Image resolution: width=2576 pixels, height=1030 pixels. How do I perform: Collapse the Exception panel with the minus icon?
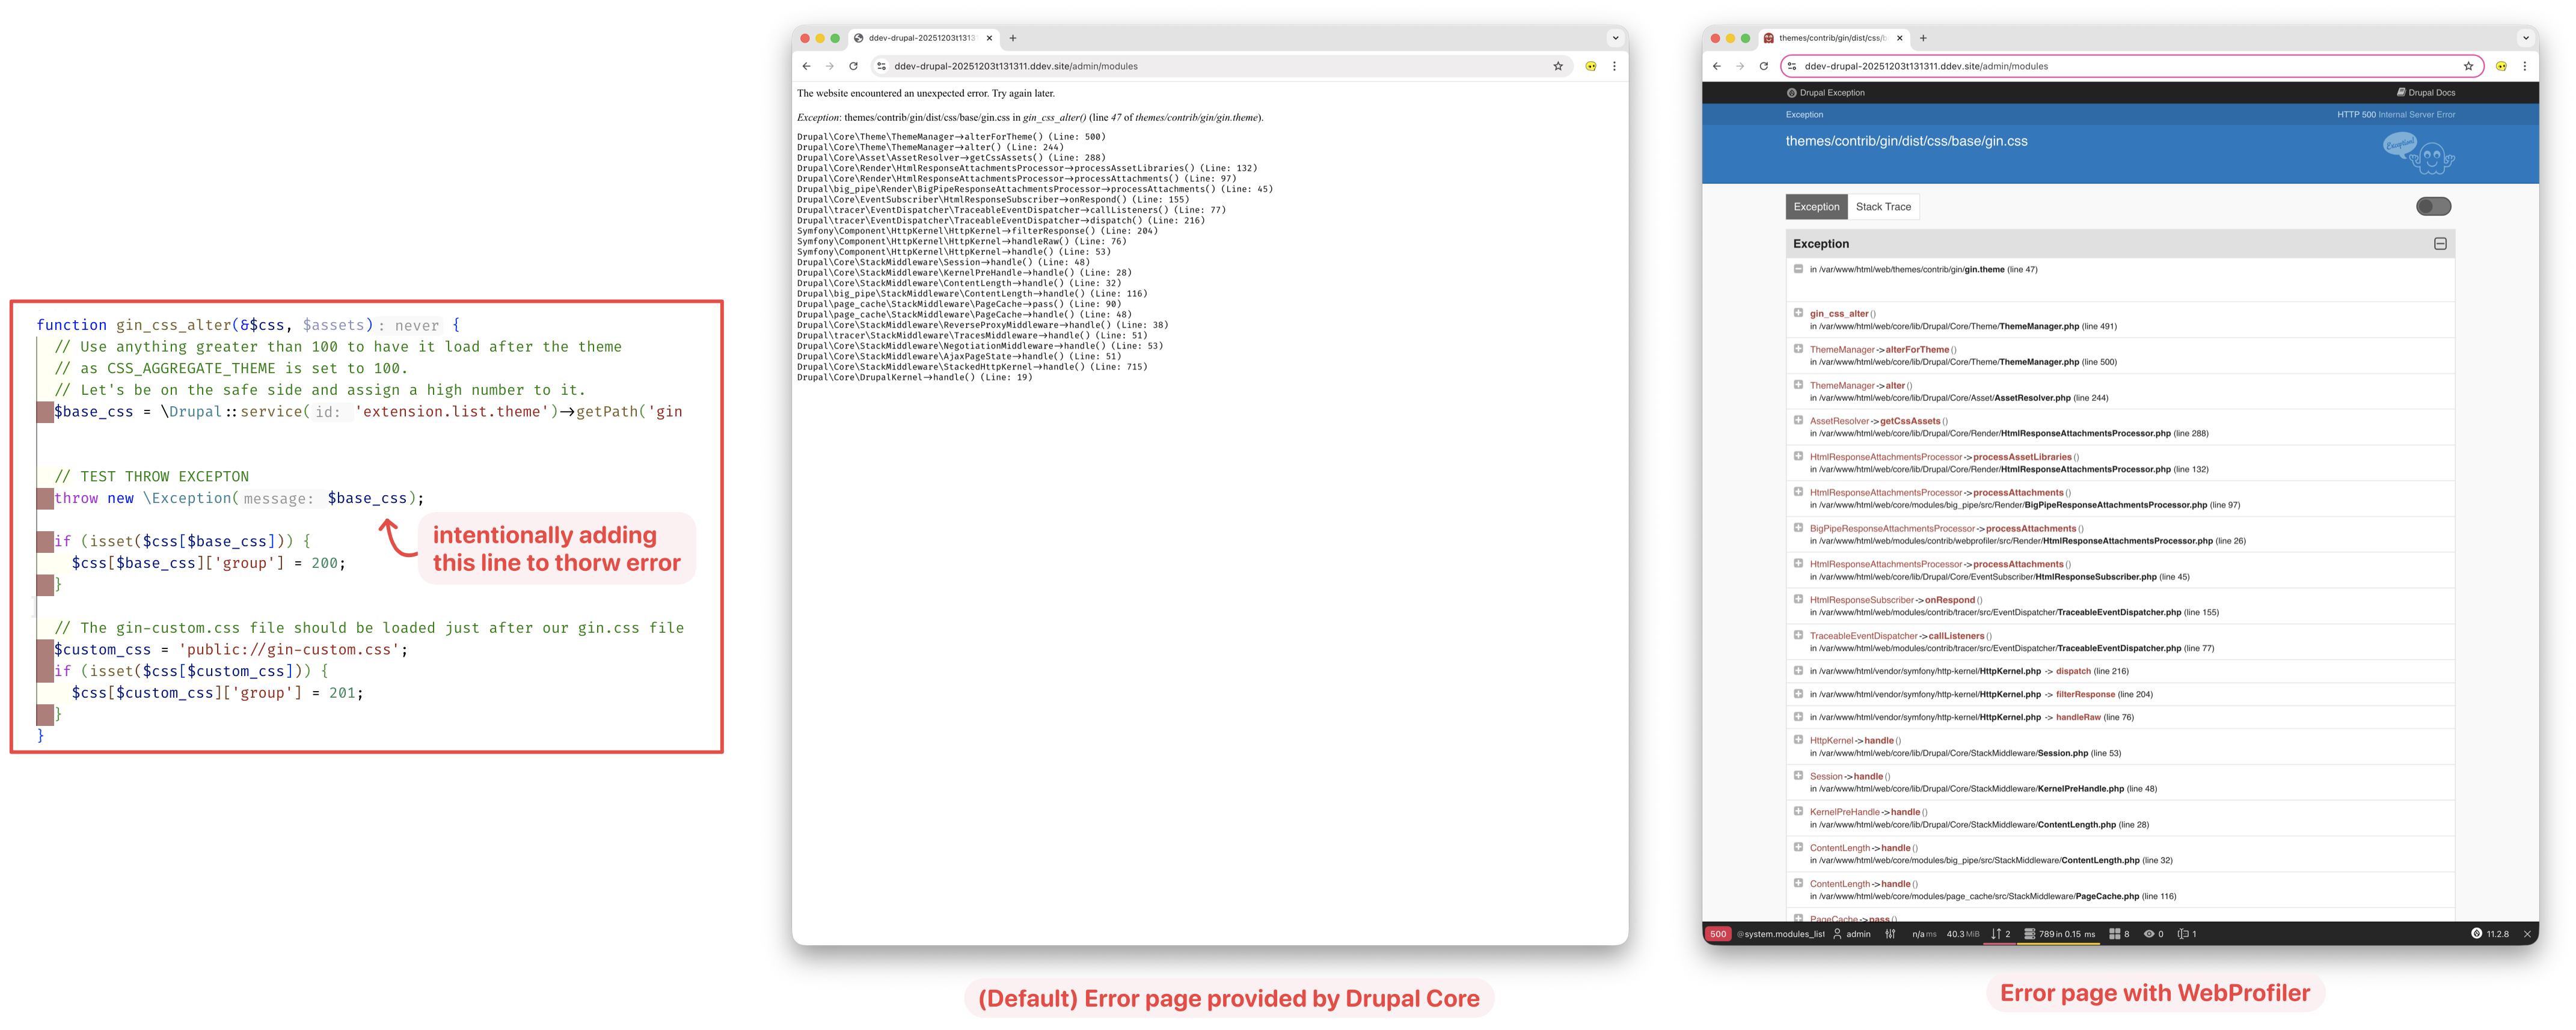point(2440,244)
